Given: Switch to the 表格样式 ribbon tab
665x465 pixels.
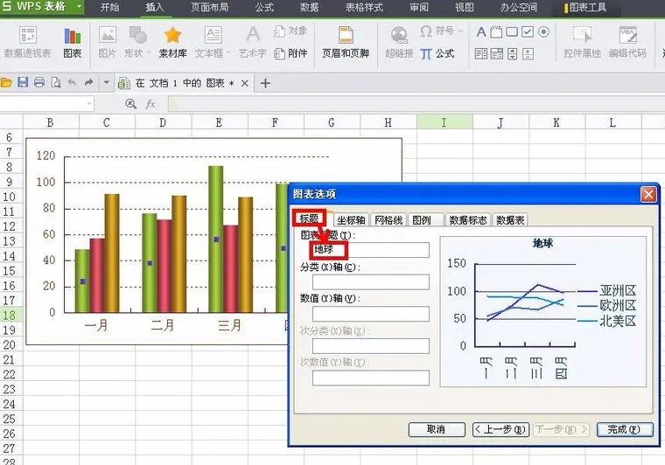Looking at the screenshot, I should coord(364,7).
